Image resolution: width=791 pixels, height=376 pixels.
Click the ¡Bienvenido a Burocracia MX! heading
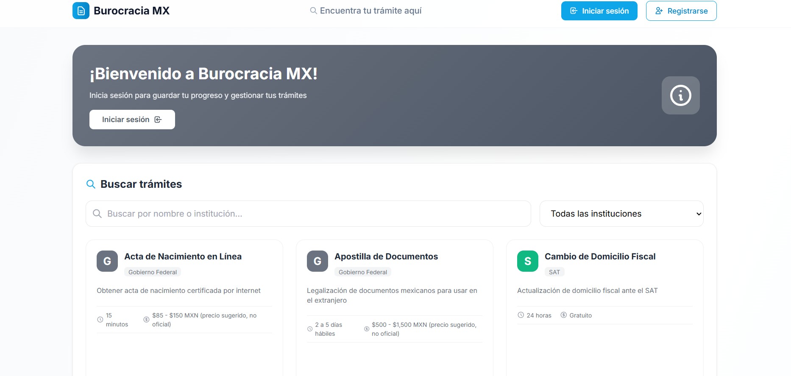(x=203, y=74)
